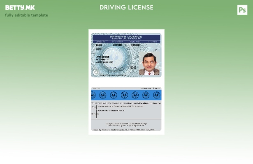The height and width of the screenshot is (164, 253).
Task: Click the 'Issued by' footer line on back card
Action: pos(123,130)
